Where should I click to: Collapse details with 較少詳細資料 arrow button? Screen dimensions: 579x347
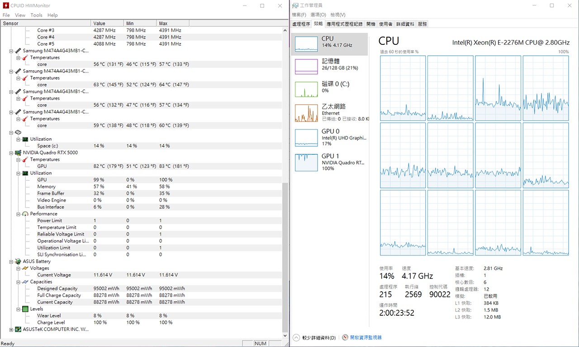(296, 337)
